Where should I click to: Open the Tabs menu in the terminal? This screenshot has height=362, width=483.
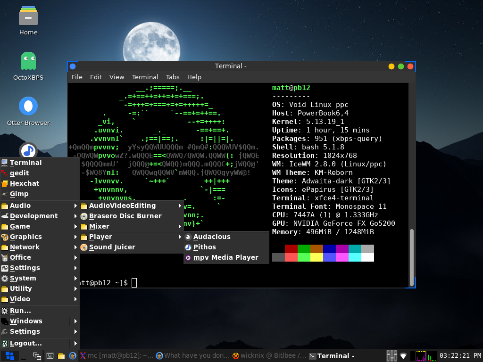tap(173, 77)
